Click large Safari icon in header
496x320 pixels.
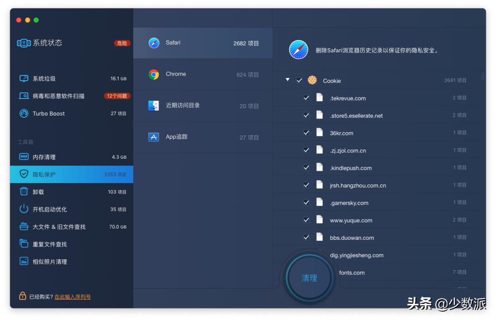298,50
